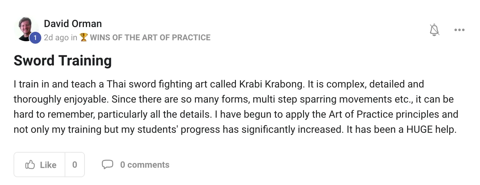The width and height of the screenshot is (480, 185).
Task: Click the word in before the trophy
Action: pyautogui.click(x=74, y=37)
